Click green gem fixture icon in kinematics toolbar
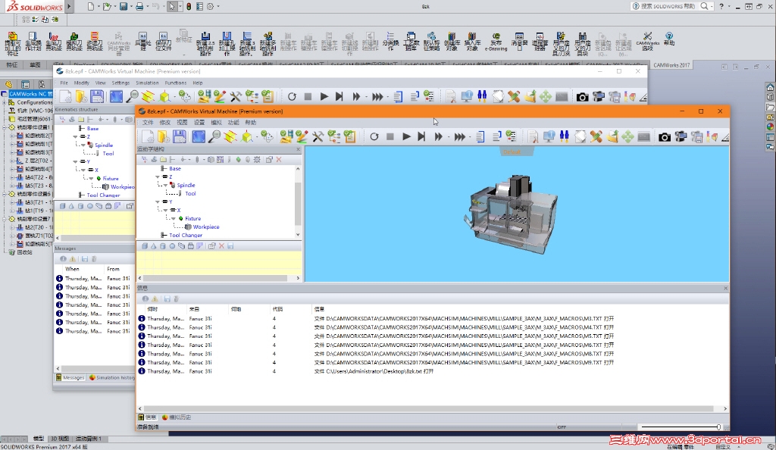 (239, 159)
